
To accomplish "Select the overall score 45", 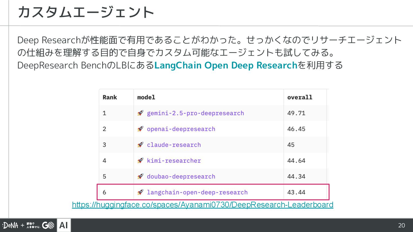I will (x=291, y=145).
